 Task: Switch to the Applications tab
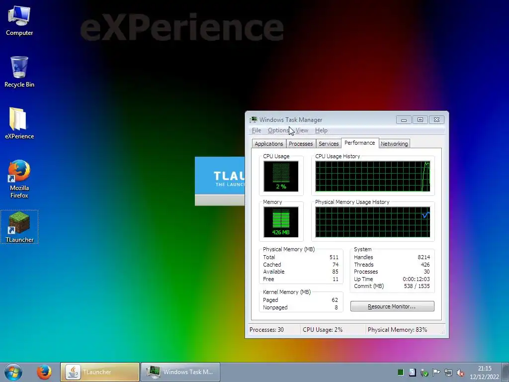269,144
